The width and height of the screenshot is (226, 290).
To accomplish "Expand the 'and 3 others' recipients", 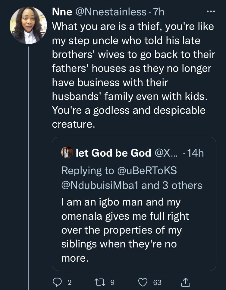I will (x=172, y=185).
